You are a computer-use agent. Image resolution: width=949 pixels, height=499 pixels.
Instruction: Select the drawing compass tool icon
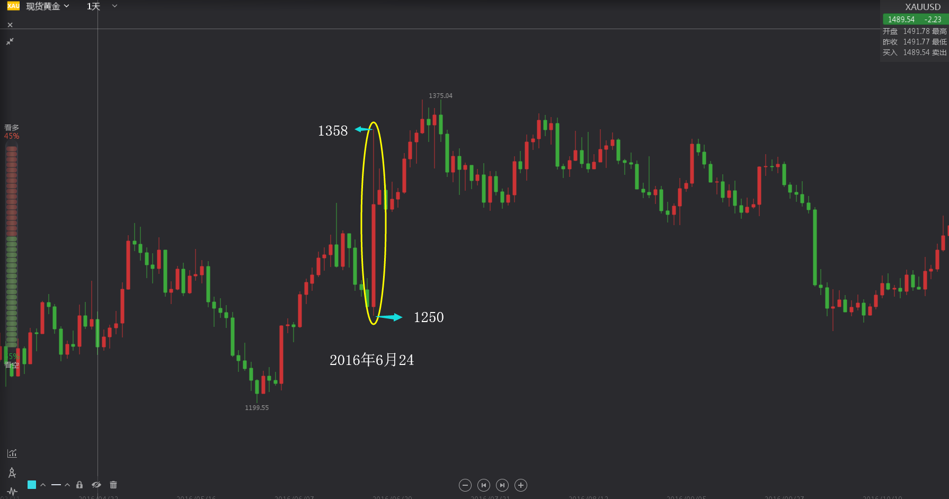[12, 473]
